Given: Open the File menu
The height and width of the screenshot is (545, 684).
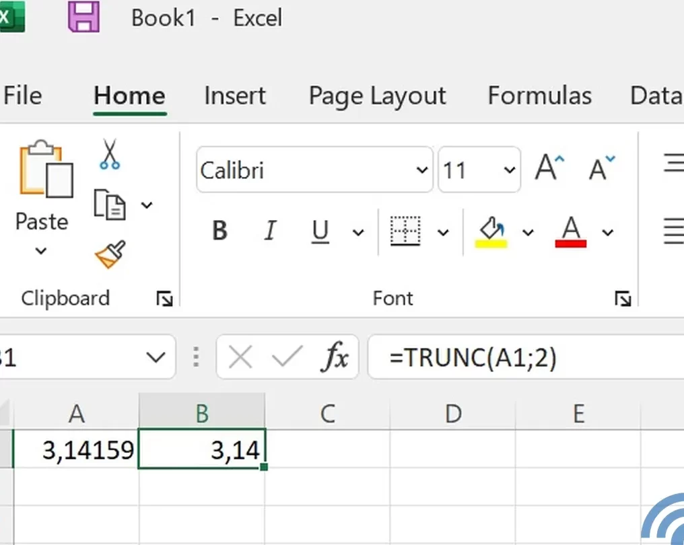Looking at the screenshot, I should click(22, 96).
